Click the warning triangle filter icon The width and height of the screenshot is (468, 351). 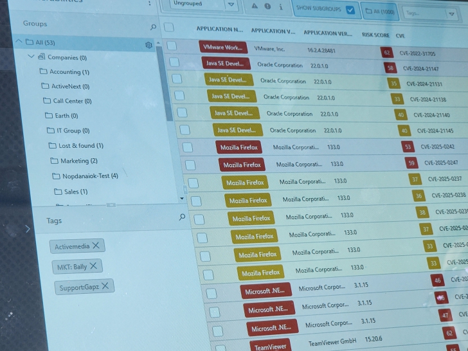255,6
